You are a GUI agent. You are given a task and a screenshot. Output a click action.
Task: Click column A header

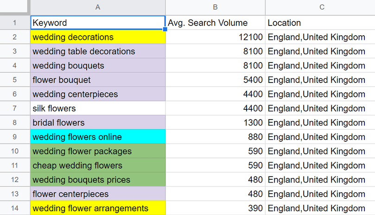tap(98, 7)
